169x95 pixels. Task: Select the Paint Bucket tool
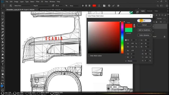click(x=3, y=51)
